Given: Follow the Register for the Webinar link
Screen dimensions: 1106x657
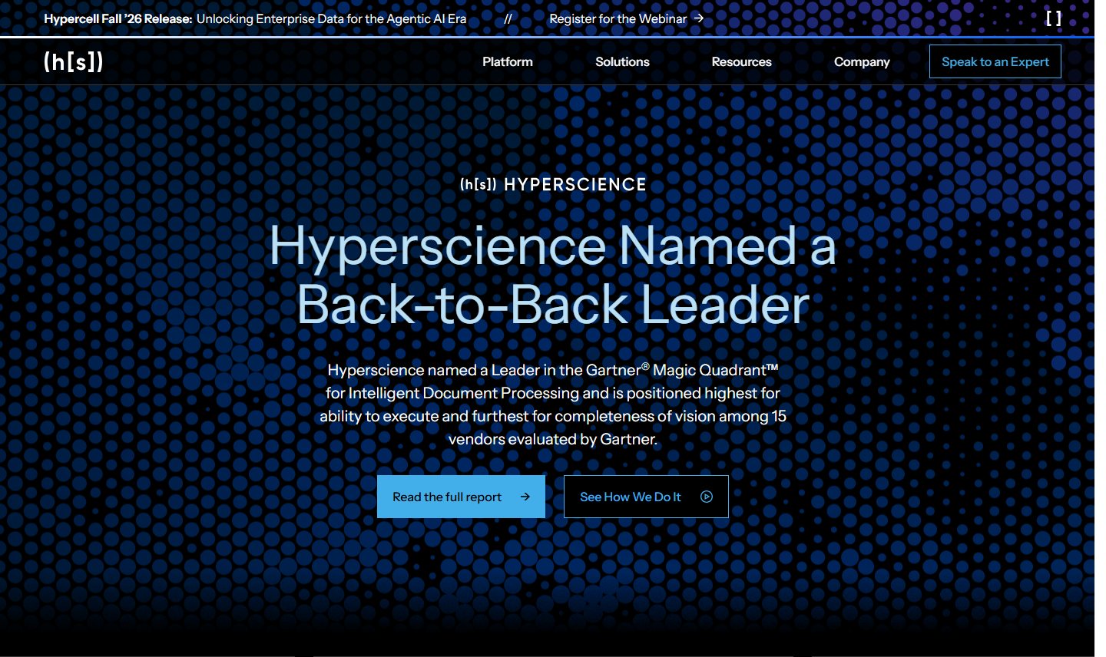Looking at the screenshot, I should coord(627,18).
